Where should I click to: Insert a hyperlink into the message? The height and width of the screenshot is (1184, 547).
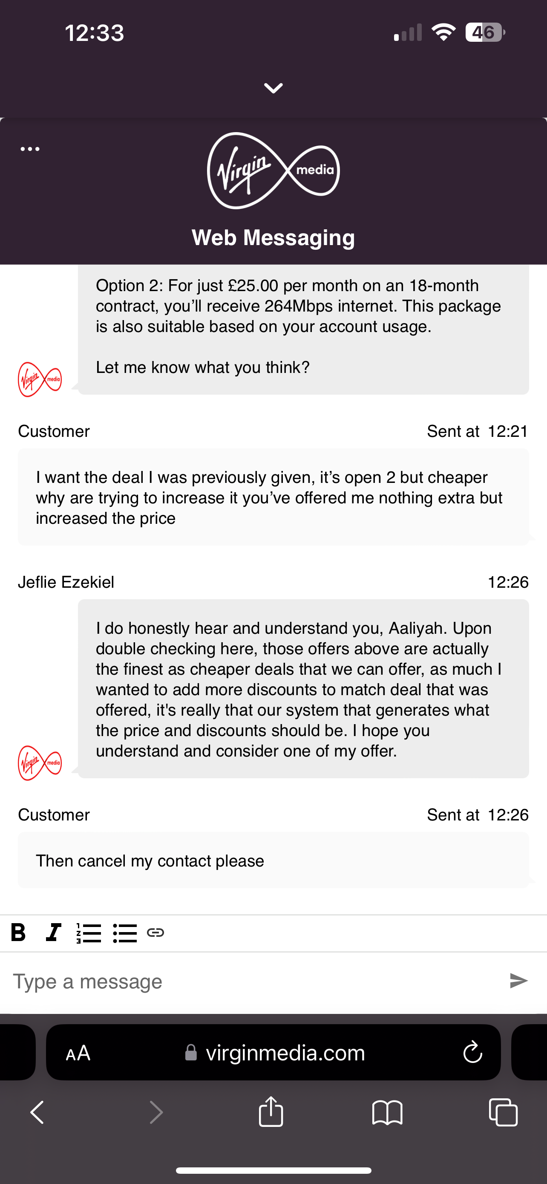[155, 933]
